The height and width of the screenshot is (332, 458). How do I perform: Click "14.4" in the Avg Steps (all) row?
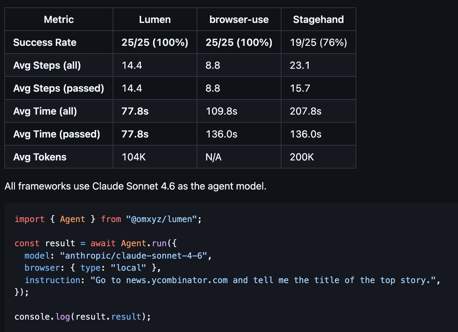click(132, 65)
